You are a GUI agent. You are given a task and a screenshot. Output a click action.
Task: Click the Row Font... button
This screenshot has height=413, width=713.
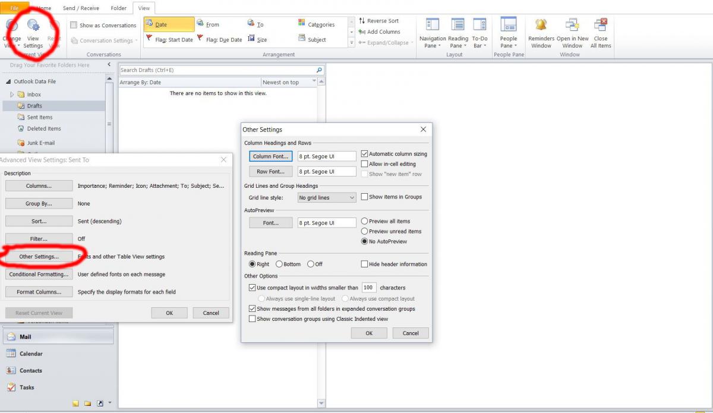coord(271,172)
